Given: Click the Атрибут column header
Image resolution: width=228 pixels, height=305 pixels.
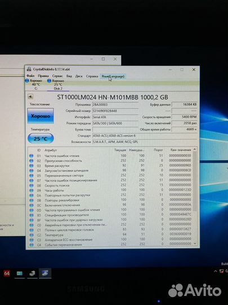Looking at the screenshot, I should 51,150.
